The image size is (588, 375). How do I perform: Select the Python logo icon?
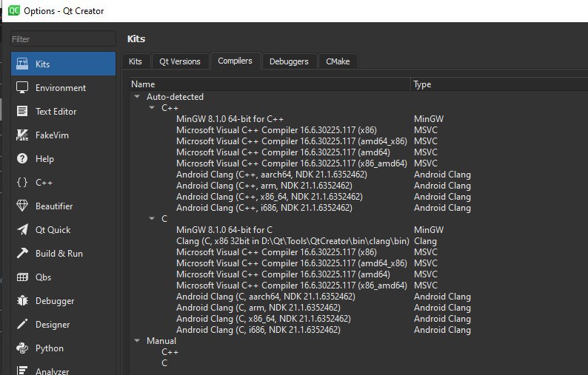pos(22,348)
